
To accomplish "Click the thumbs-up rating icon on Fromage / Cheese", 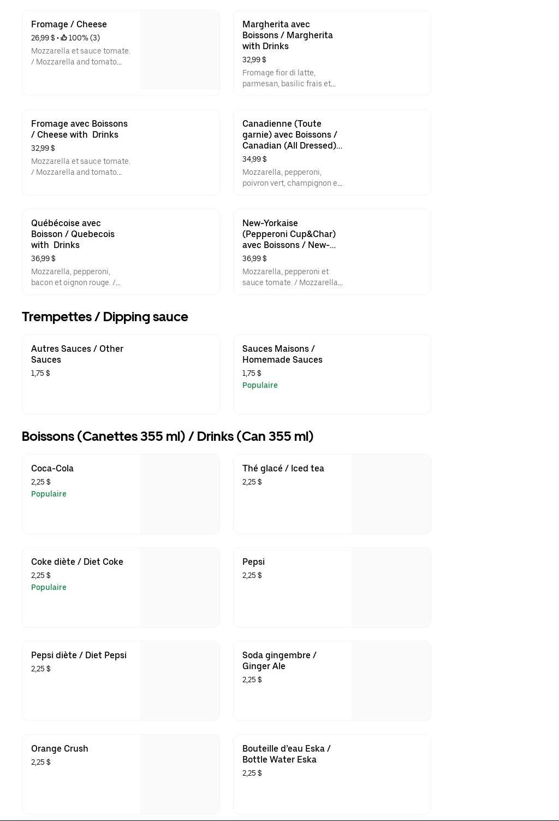I will 64,38.
